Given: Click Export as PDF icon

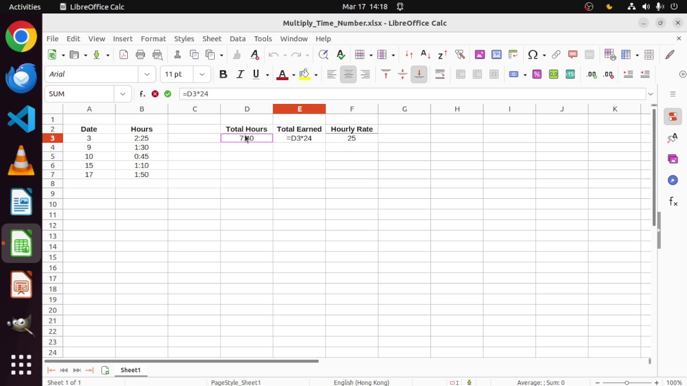Looking at the screenshot, I should [123, 55].
